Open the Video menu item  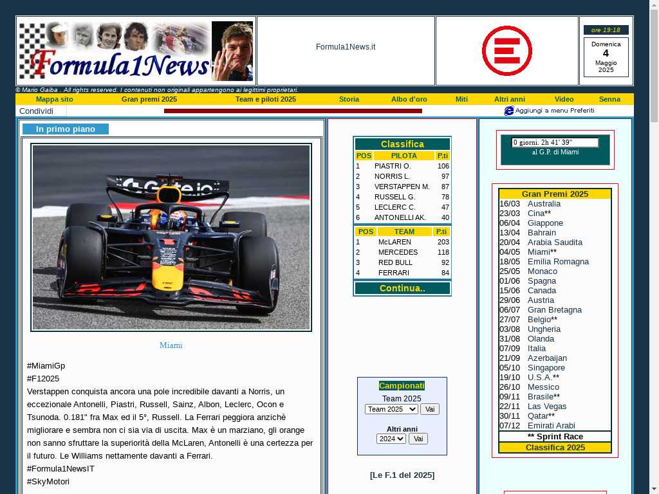click(x=564, y=99)
